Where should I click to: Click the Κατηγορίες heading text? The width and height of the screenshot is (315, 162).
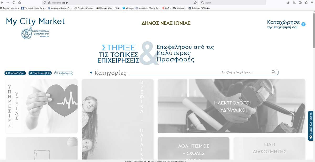[x=111, y=73]
